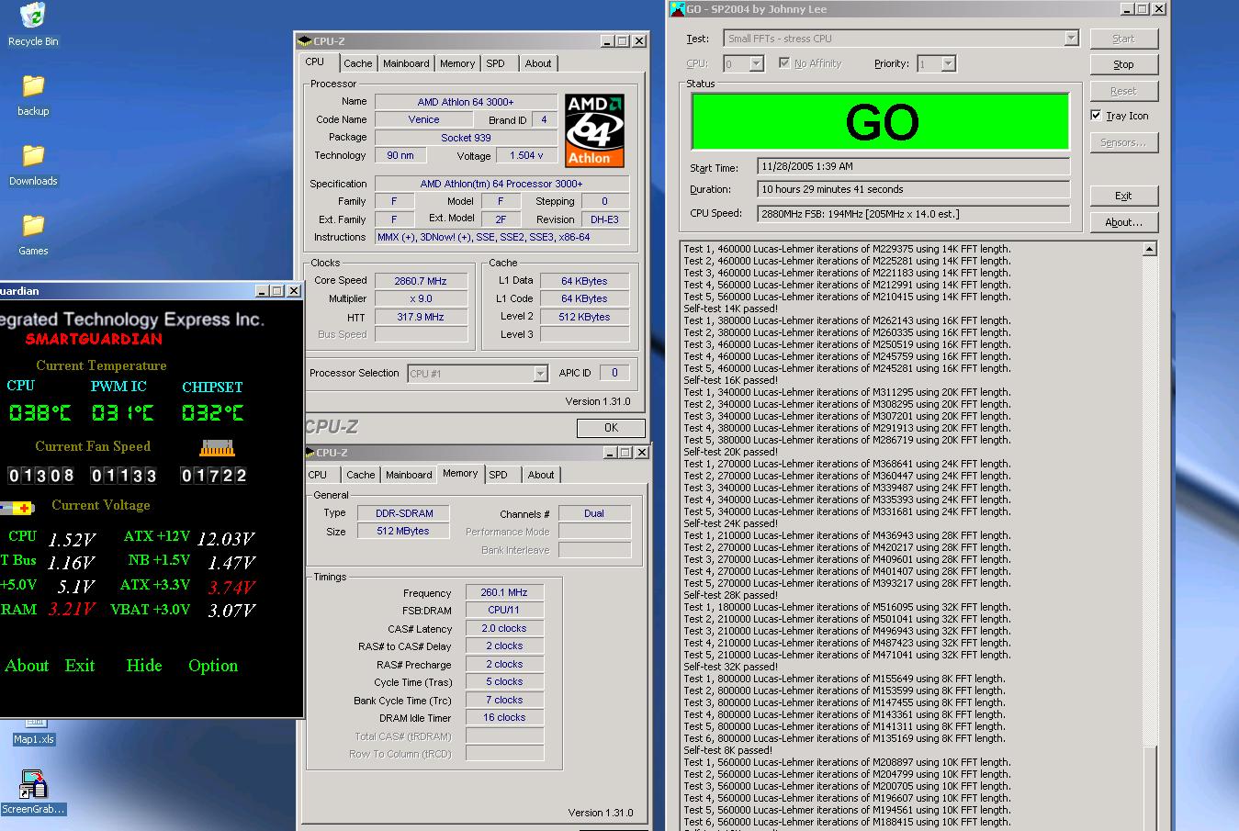Viewport: 1239px width, 831px height.
Task: Click the RAM module icon in SmartGuardian
Action: click(217, 447)
